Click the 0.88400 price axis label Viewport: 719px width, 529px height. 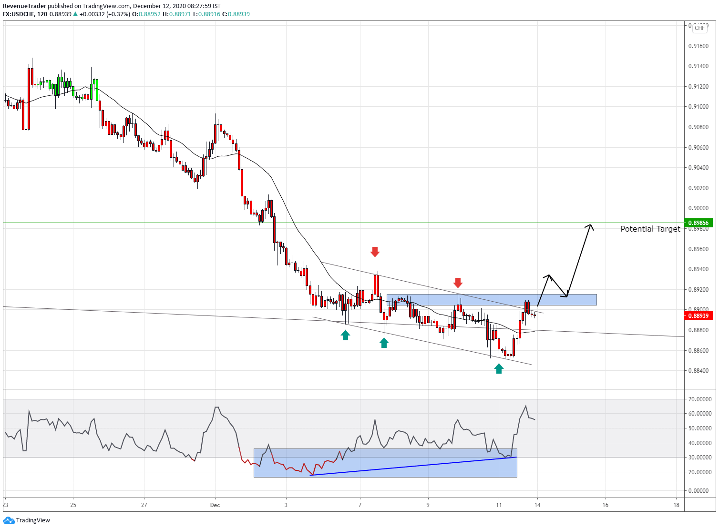point(698,371)
